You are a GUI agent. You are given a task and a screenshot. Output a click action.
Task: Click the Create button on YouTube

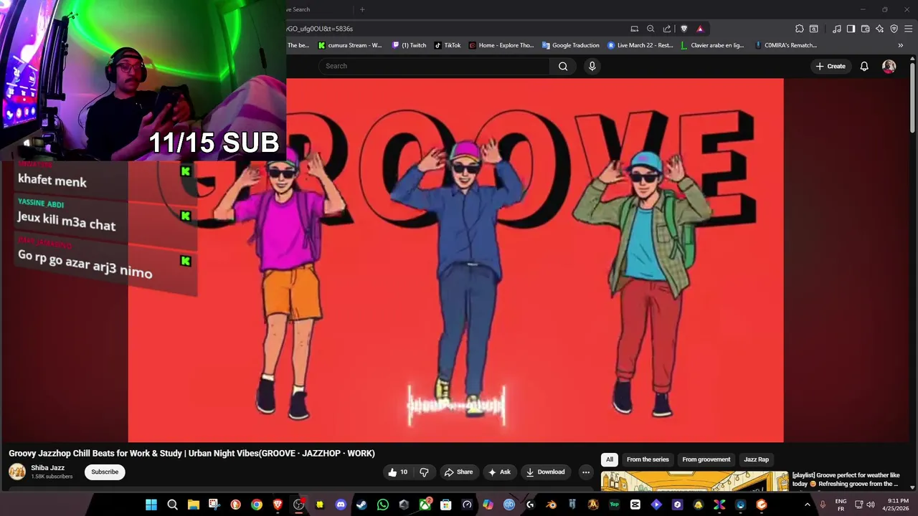pyautogui.click(x=830, y=66)
